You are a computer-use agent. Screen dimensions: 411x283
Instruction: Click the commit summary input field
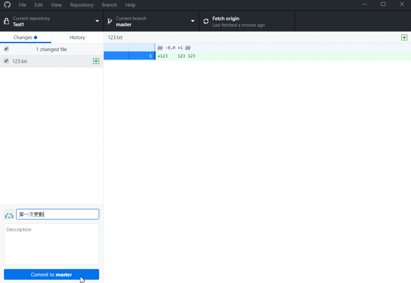point(58,214)
